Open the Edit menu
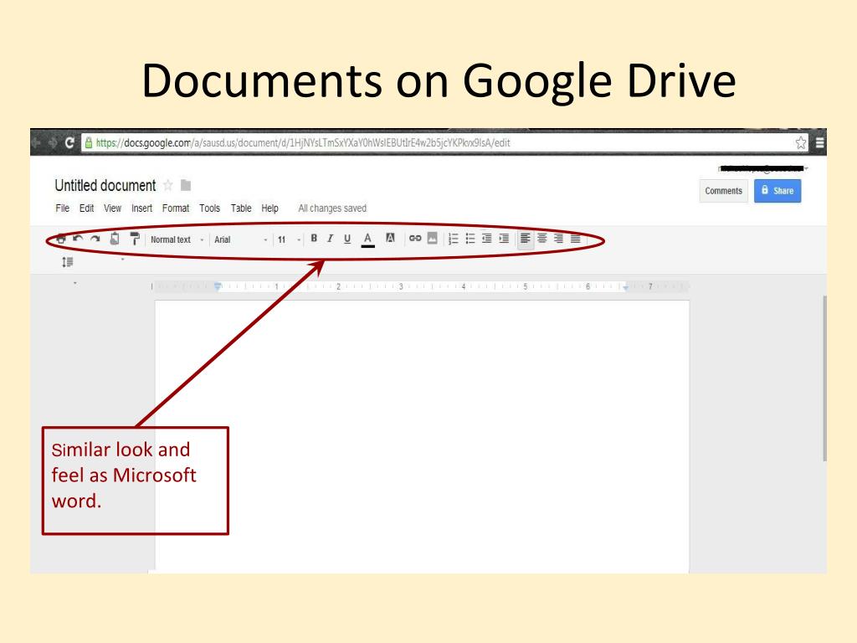This screenshot has height=643, width=857. (86, 208)
